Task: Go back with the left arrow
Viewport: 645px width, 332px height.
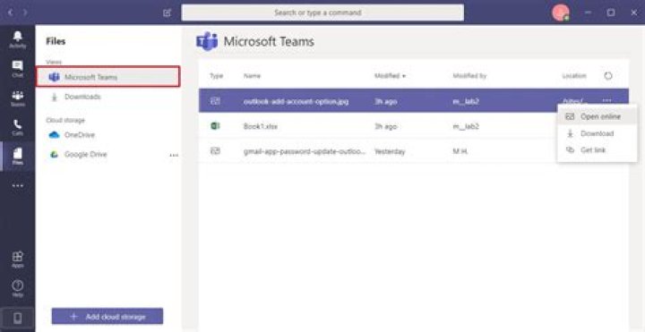Action: 10,13
